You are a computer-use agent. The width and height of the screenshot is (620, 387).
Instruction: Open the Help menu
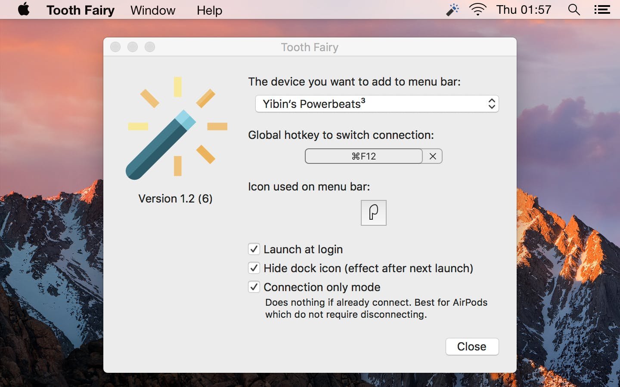[209, 10]
